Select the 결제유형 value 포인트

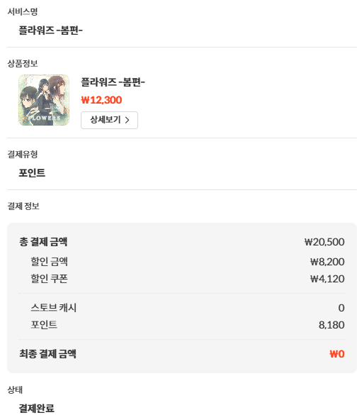pyautogui.click(x=32, y=173)
